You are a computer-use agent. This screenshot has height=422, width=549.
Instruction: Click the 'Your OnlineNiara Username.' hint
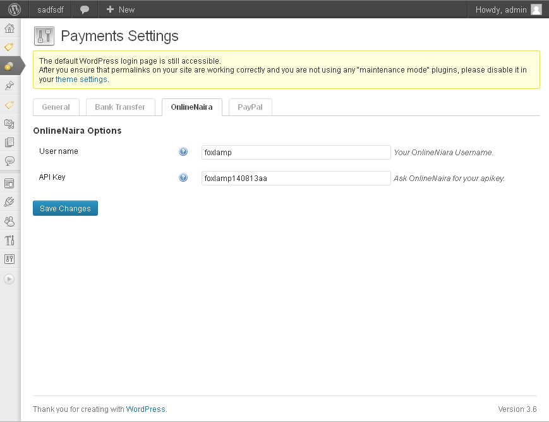point(443,153)
